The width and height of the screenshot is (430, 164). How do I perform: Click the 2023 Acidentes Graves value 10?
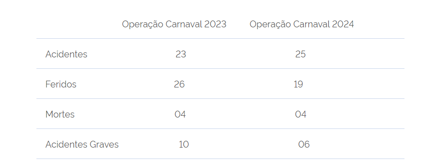pos(184,144)
